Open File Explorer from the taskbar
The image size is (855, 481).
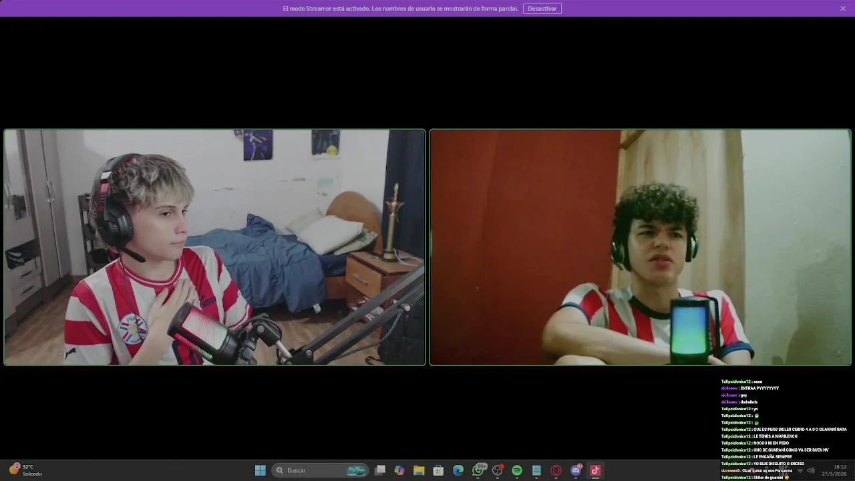tap(419, 470)
